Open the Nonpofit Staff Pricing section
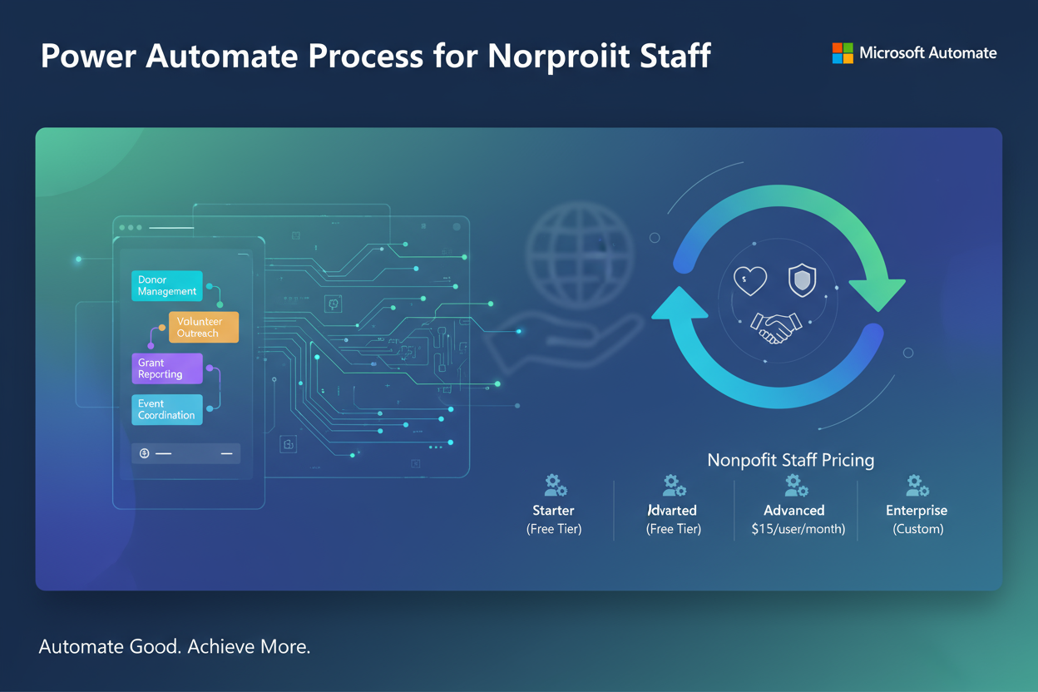This screenshot has height=692, width=1038. tap(790, 460)
